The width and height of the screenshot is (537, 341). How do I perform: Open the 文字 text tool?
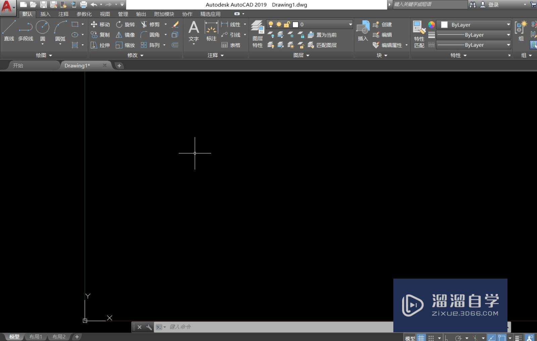(194, 31)
